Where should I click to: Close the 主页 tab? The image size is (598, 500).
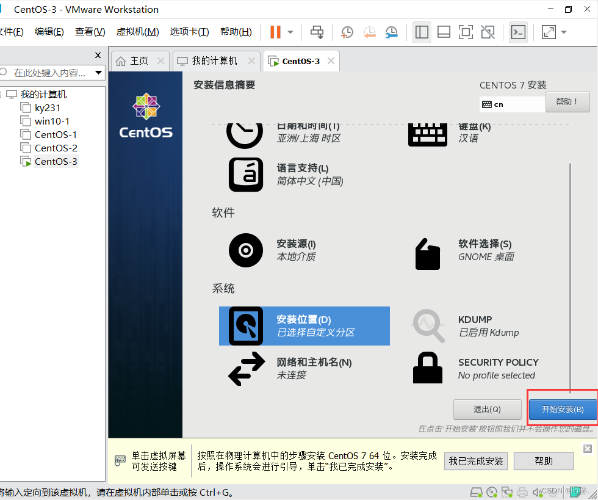coord(160,60)
